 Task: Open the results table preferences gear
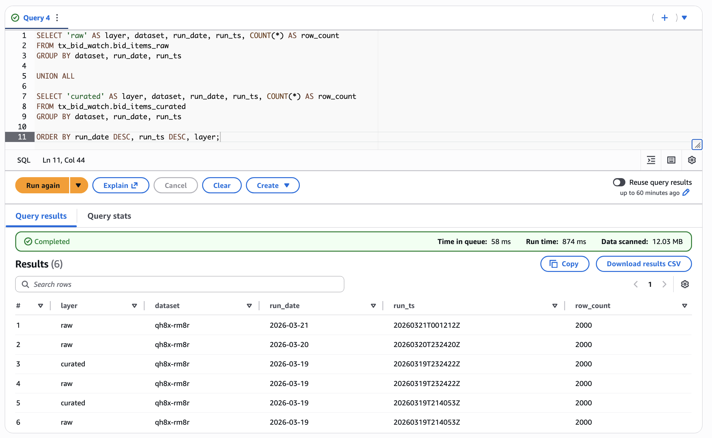[685, 284]
